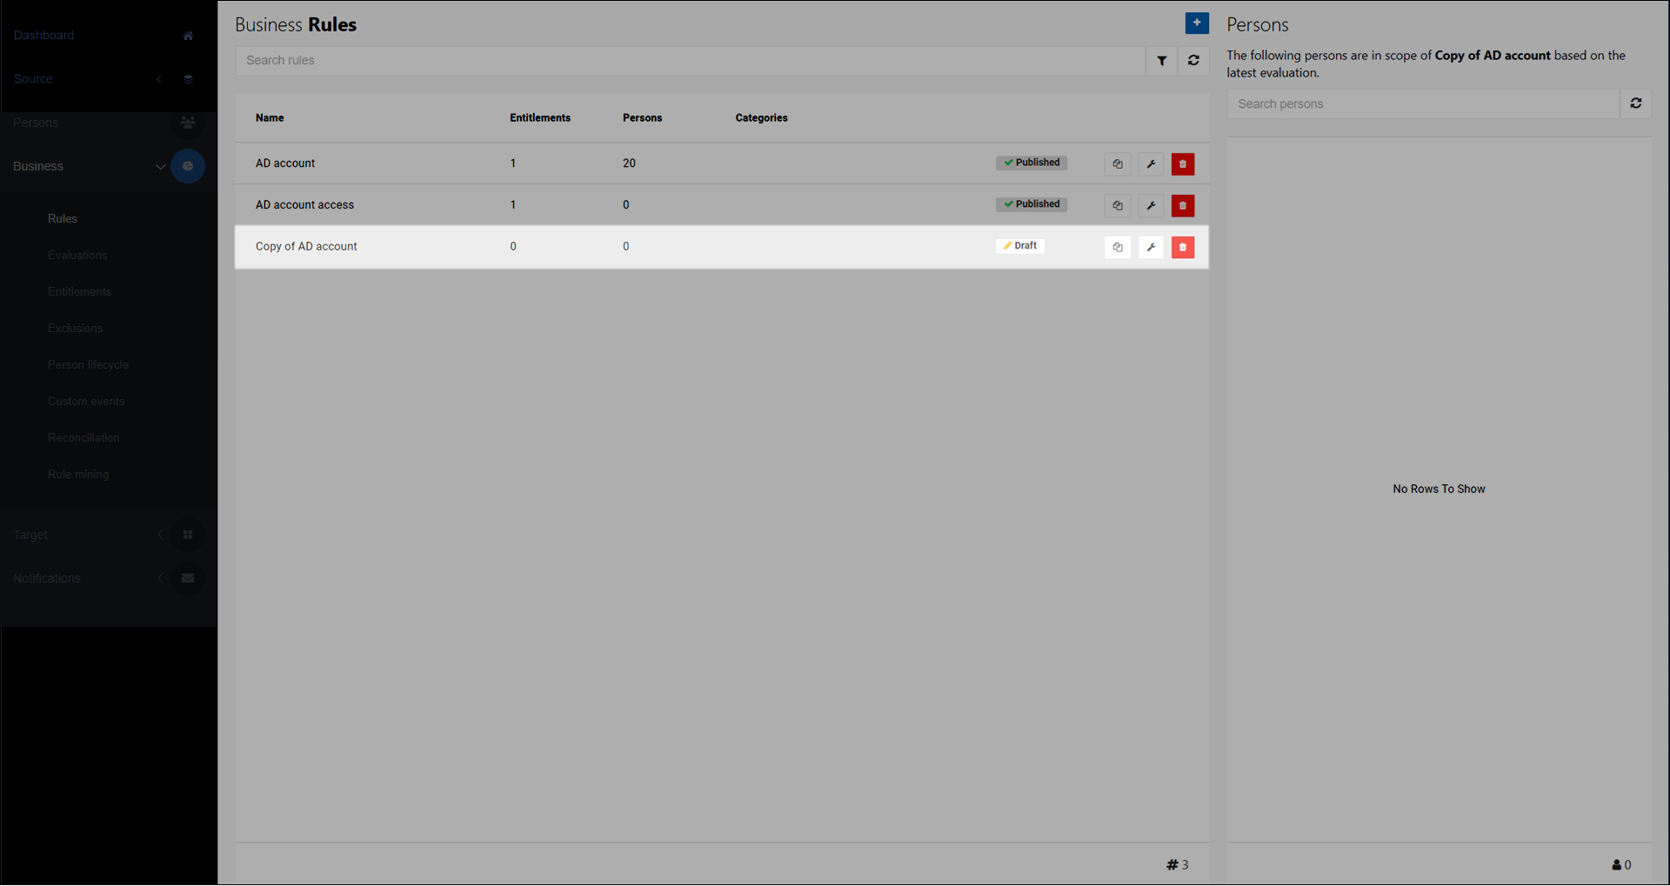Open the Dashboard link
Image resolution: width=1670 pixels, height=886 pixels.
pyautogui.click(x=43, y=36)
